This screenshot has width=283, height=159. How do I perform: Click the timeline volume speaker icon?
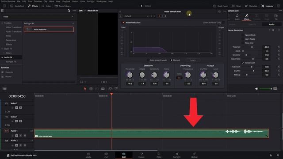click(256, 88)
